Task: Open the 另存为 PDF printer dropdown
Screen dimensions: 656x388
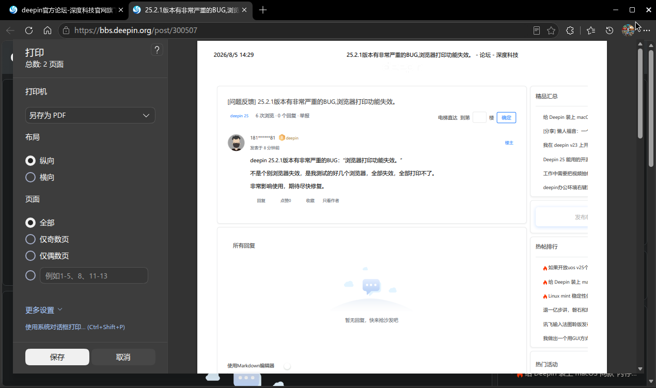Action: click(x=90, y=115)
